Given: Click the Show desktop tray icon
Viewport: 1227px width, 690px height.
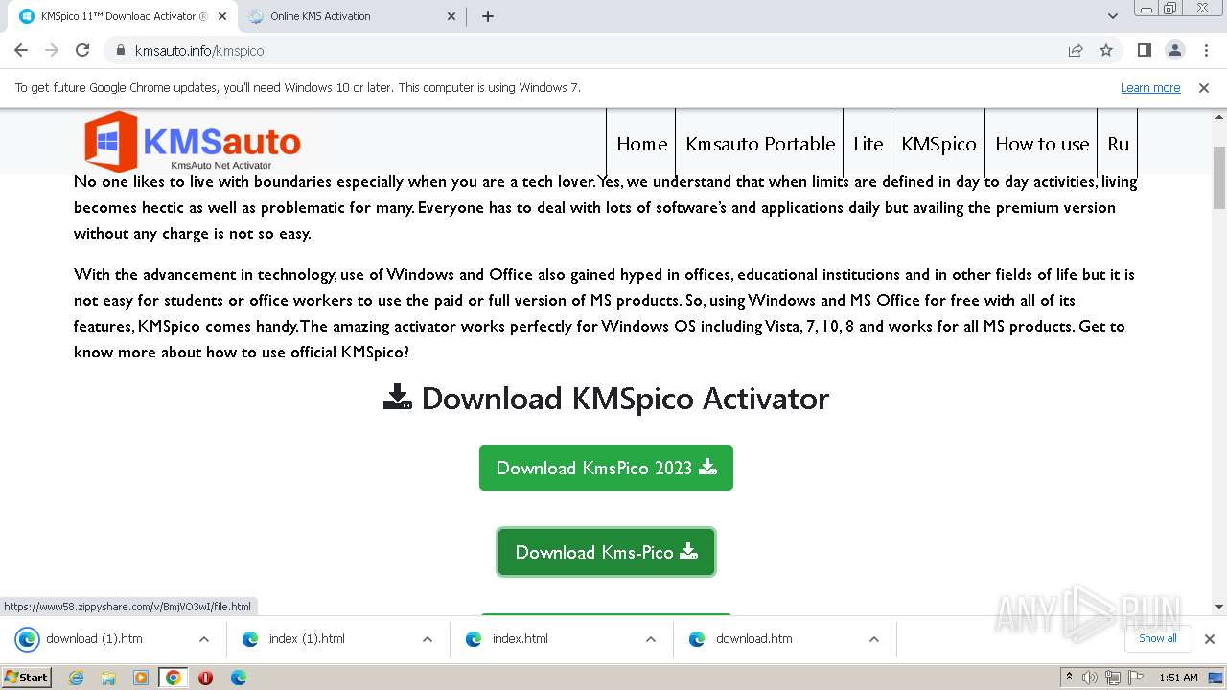Looking at the screenshot, I should (x=1215, y=678).
